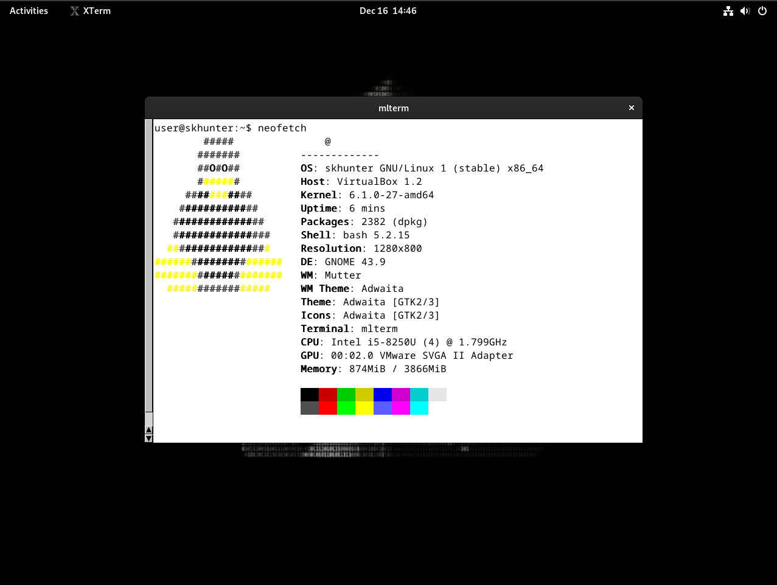The image size is (777, 585).
Task: Select the cyan swatch in neofetch palette
Action: [x=419, y=394]
